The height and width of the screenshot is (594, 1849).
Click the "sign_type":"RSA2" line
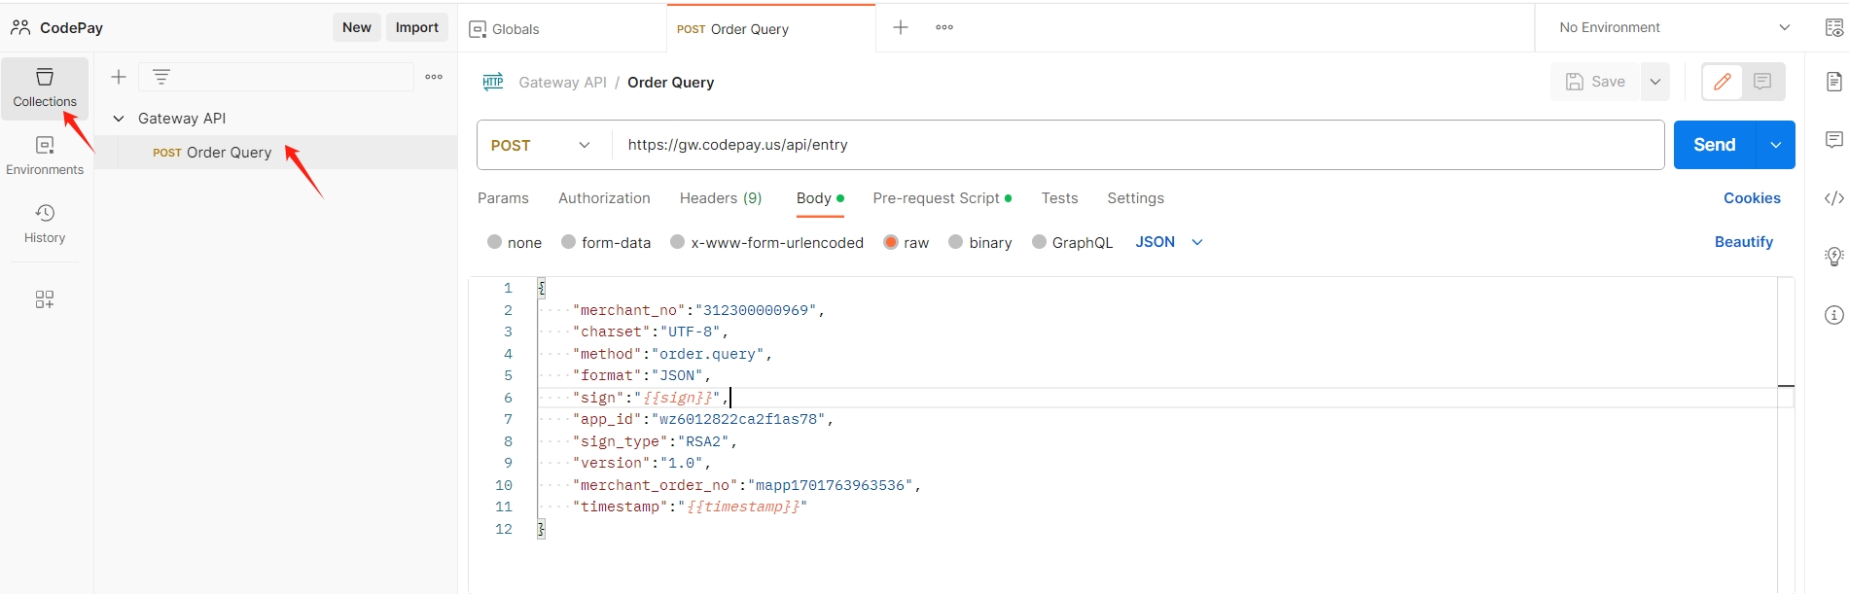tap(655, 441)
